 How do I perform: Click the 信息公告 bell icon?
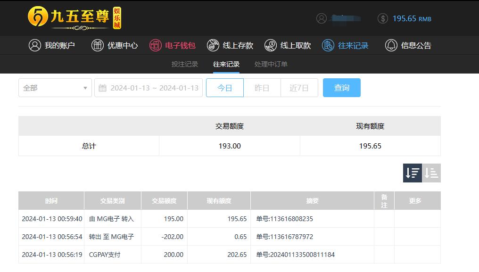click(x=391, y=46)
